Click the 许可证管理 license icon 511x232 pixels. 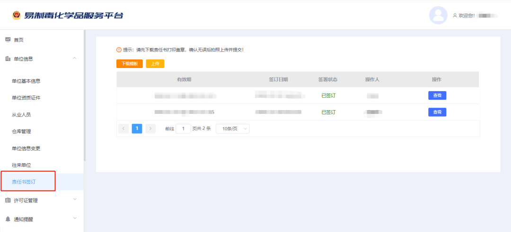8,200
